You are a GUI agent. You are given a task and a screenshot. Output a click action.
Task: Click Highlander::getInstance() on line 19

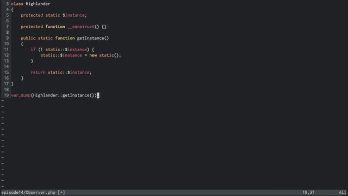tap(64, 95)
